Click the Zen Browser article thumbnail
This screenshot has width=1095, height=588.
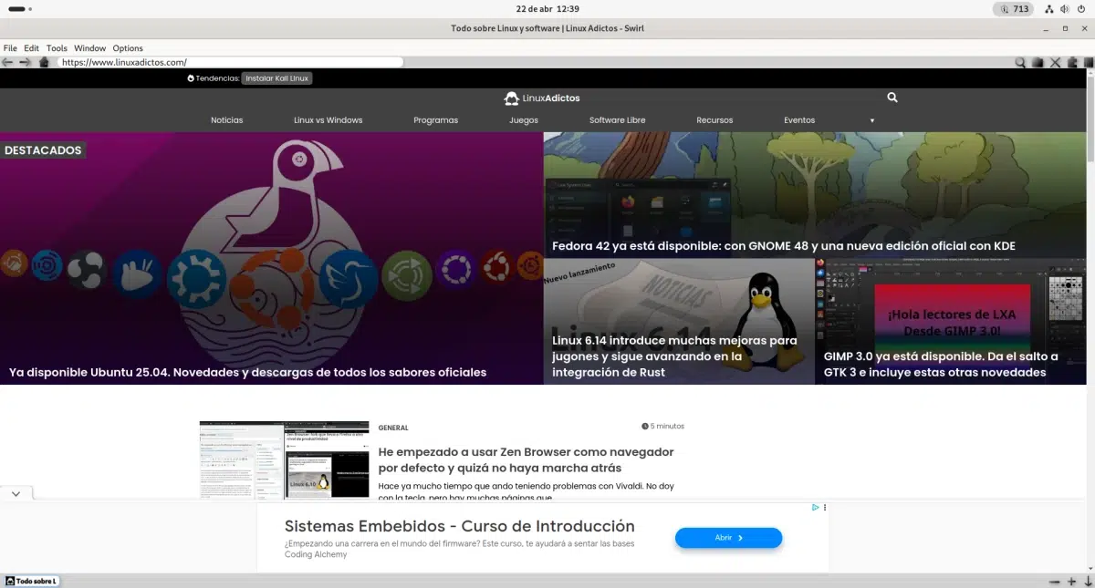[284, 459]
